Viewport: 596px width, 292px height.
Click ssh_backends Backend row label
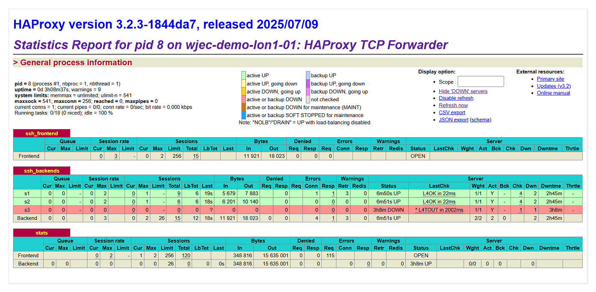[27, 218]
